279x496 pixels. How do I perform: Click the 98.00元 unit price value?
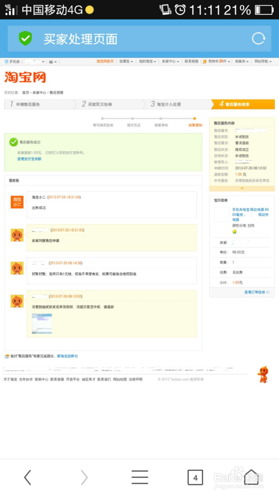click(238, 252)
